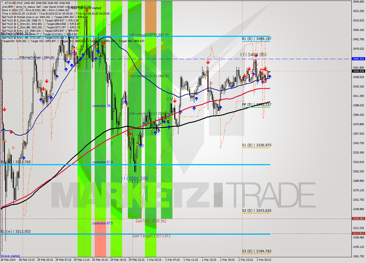This screenshot has width=366, height=263.
Task: Click the 3506.160 price axis value
Action: tap(359, 30)
